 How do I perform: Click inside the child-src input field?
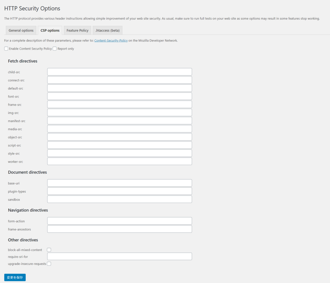(x=119, y=72)
